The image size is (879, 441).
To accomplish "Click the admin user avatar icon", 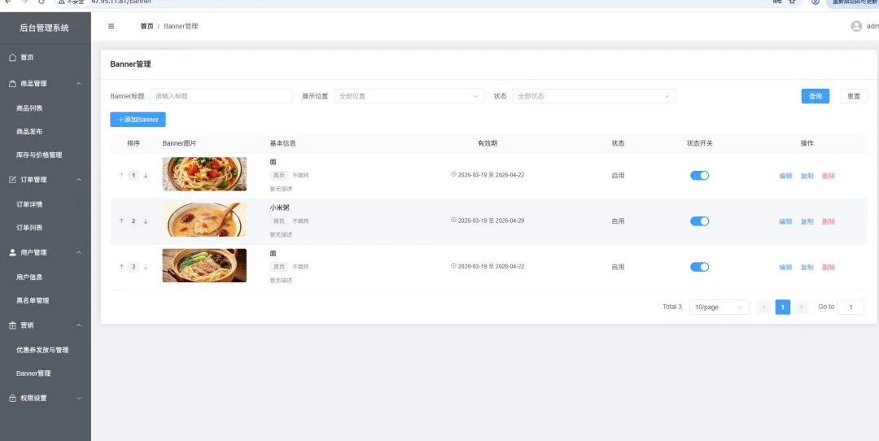I will pos(856,26).
